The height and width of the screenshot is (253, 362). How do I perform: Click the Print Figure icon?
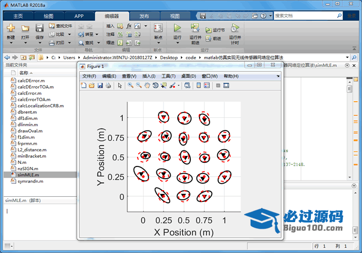click(x=108, y=86)
